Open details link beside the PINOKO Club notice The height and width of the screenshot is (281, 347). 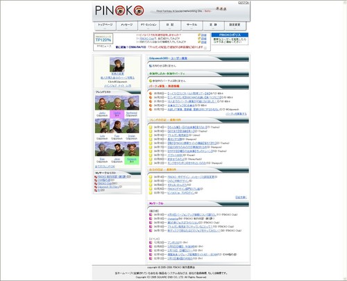[x=204, y=39]
